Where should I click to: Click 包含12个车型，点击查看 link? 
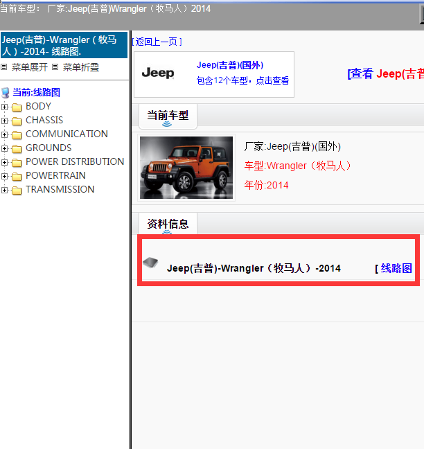[242, 80]
